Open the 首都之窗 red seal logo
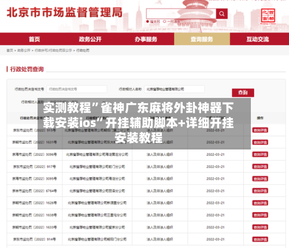The image size is (289, 248). 268,16
